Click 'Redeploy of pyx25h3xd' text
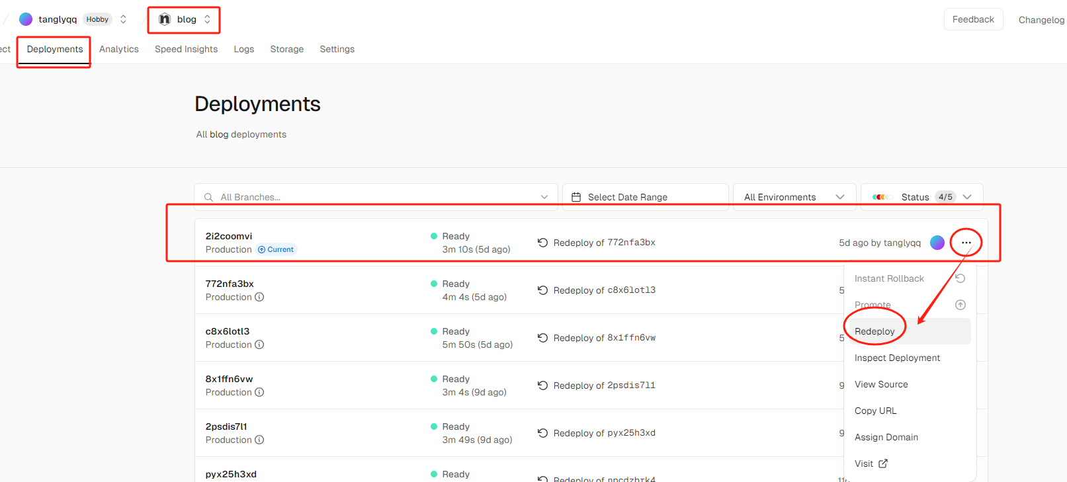1067x482 pixels. click(605, 433)
